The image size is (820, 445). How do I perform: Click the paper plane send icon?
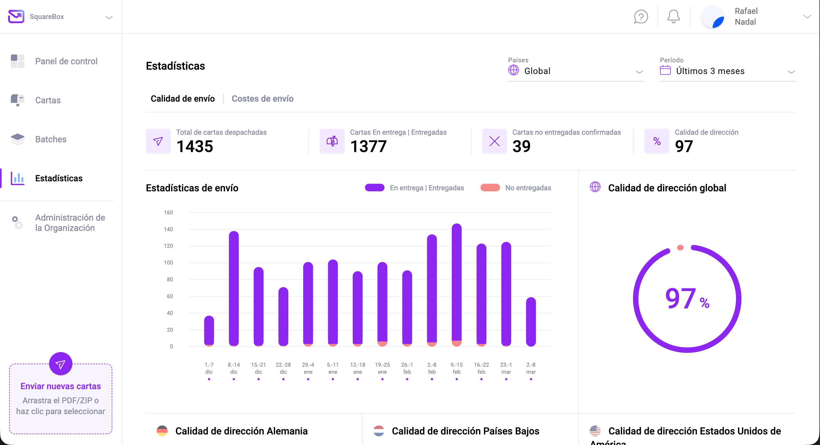point(60,364)
